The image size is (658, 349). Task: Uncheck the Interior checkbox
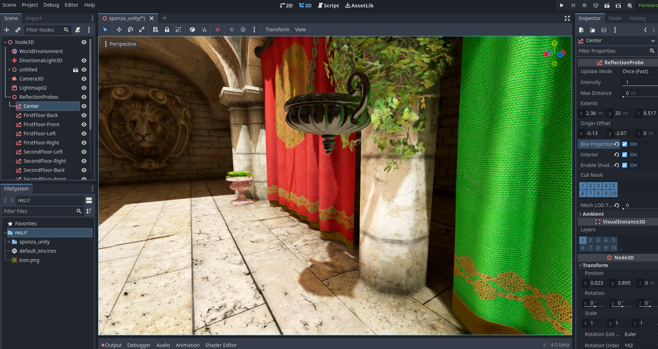(625, 155)
